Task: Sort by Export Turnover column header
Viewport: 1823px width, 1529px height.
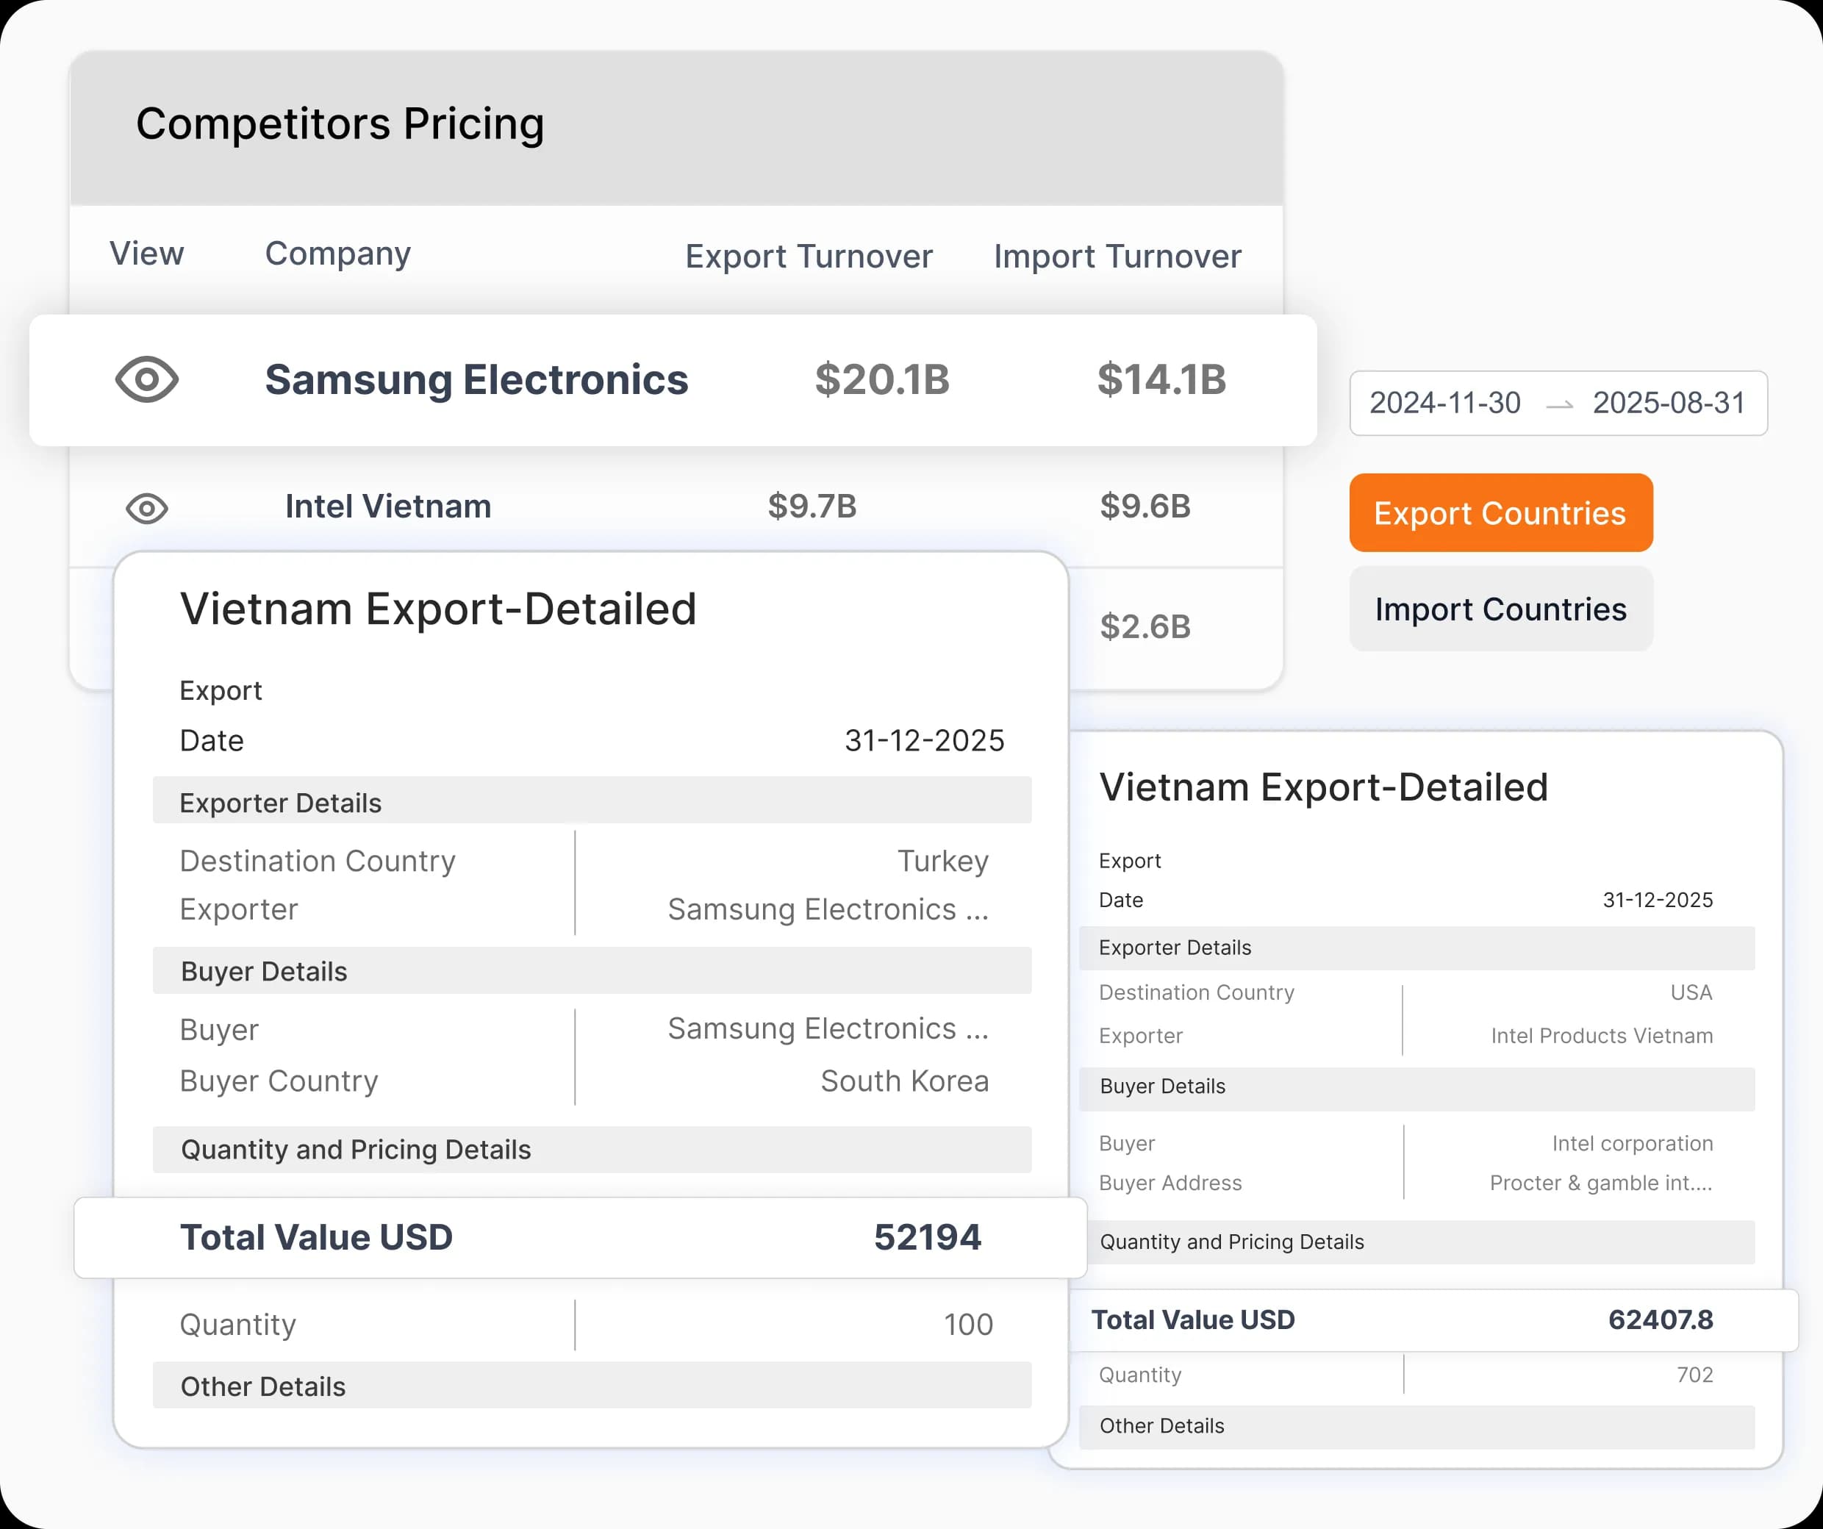Action: 808,256
